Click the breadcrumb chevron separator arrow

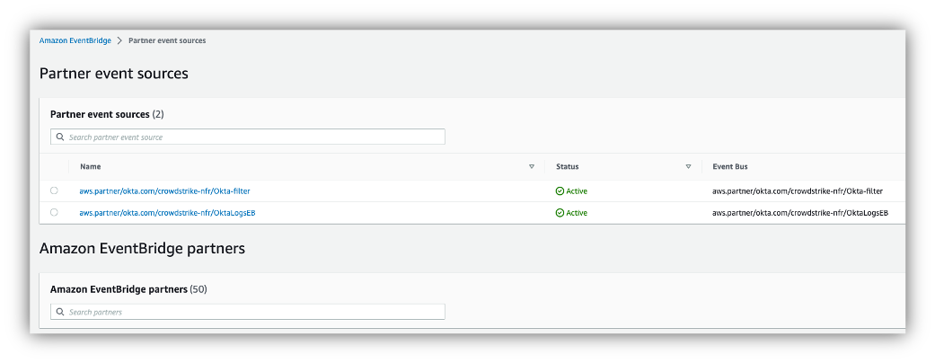[x=119, y=41]
